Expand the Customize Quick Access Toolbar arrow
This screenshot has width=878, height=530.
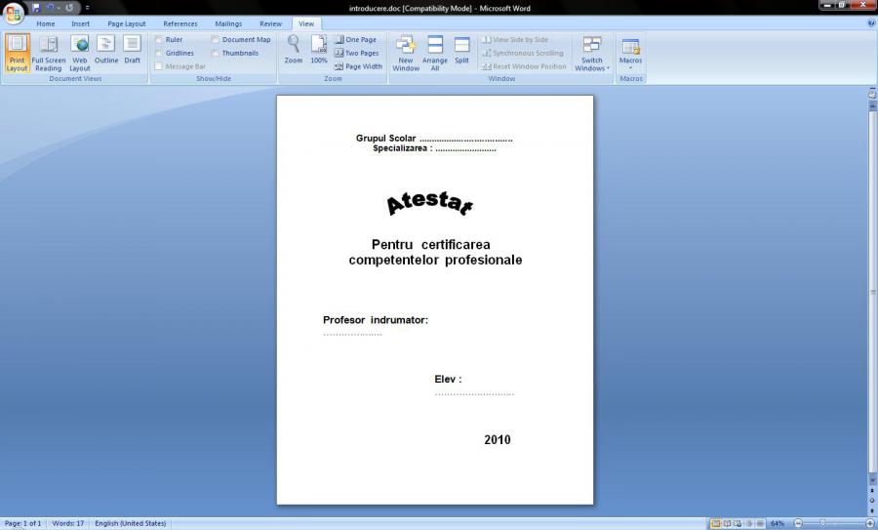pos(87,8)
